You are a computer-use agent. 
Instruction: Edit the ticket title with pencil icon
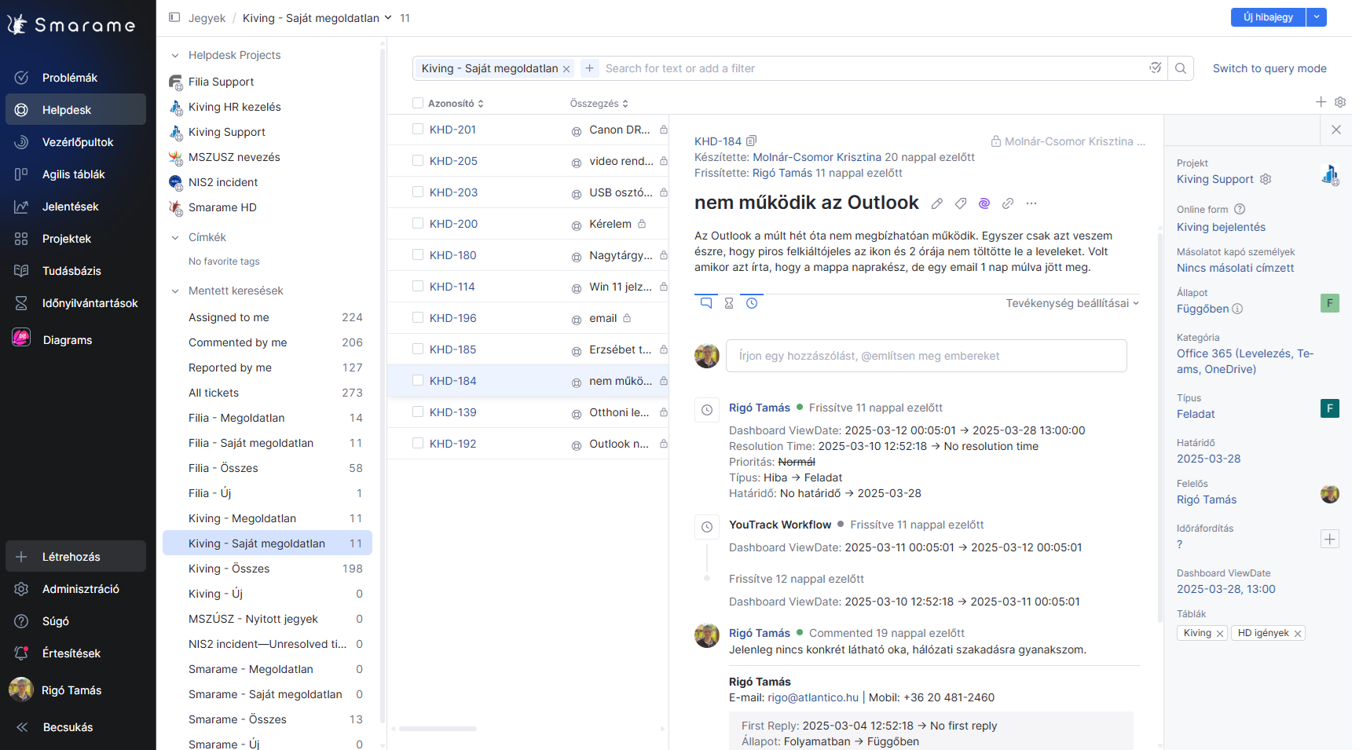tap(936, 203)
